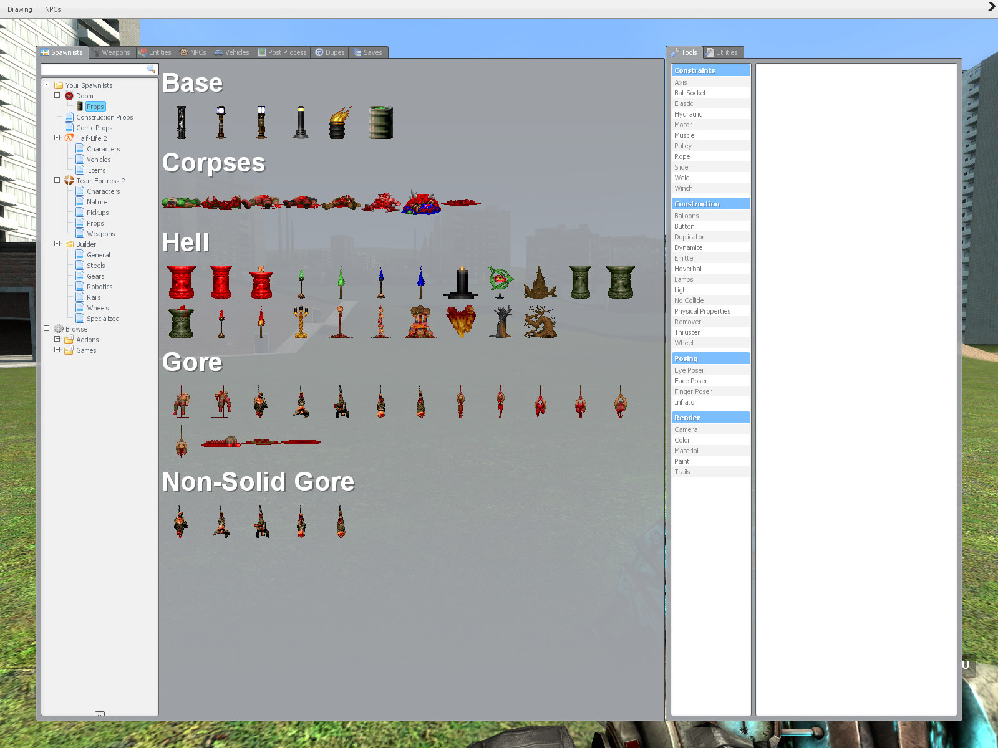Image resolution: width=998 pixels, height=748 pixels.
Task: Click the Games folder icon
Action: [x=69, y=350]
